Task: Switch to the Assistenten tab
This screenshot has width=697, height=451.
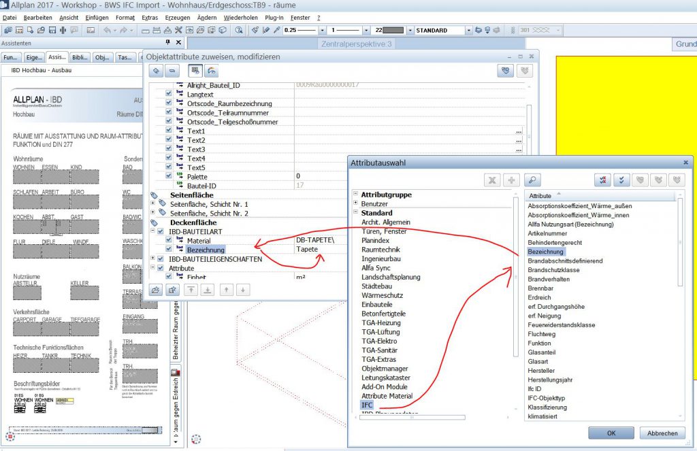Action: [56, 57]
